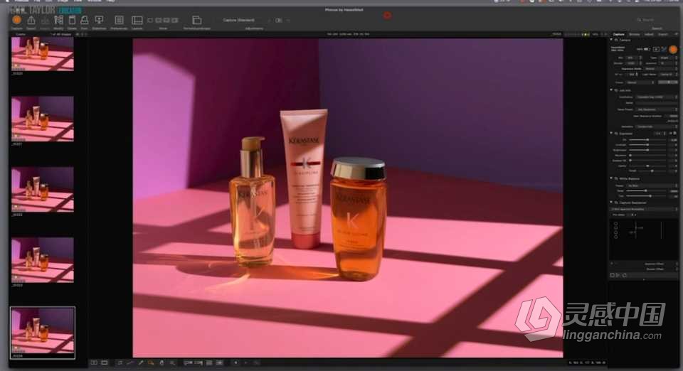Adjust the EV exposure slider
683x371 pixels.
coord(647,139)
